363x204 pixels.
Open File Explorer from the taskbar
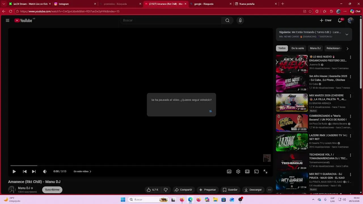click(x=215, y=199)
